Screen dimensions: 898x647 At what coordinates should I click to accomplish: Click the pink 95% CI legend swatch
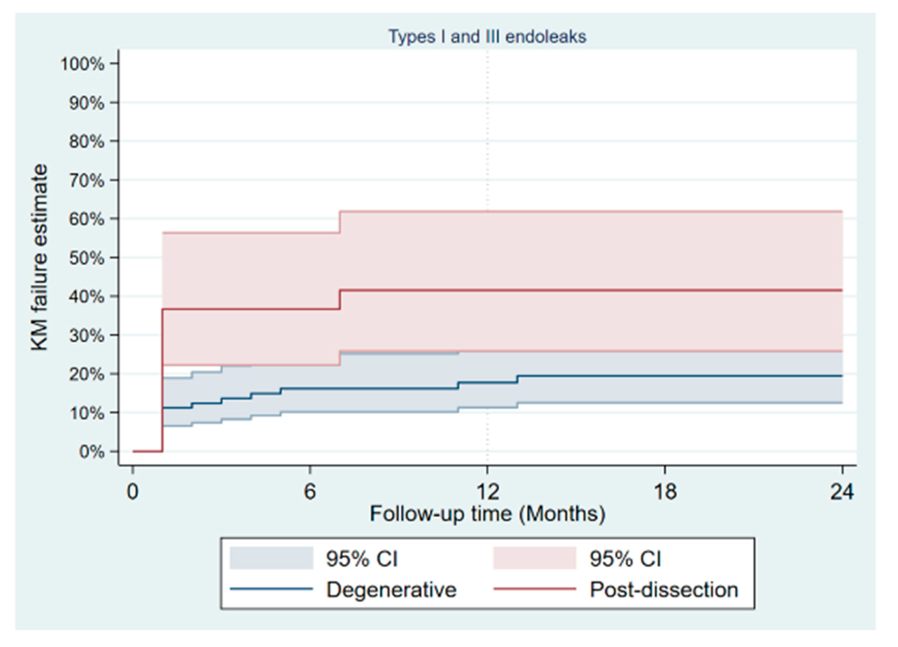[534, 559]
